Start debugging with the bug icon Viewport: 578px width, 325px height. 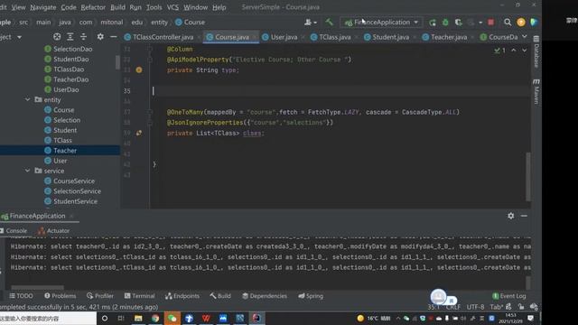[x=445, y=23]
